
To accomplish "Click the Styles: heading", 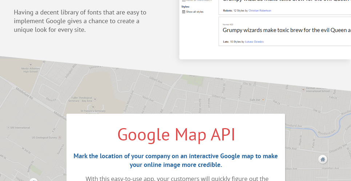I will [x=186, y=7].
